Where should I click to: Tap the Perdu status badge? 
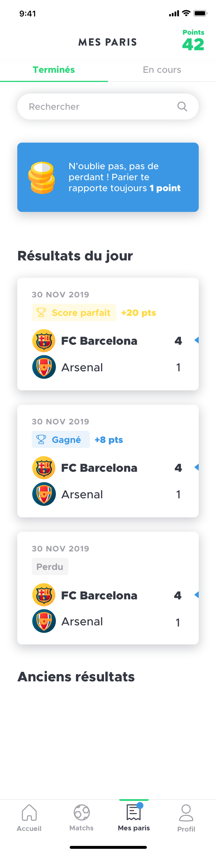click(x=50, y=566)
